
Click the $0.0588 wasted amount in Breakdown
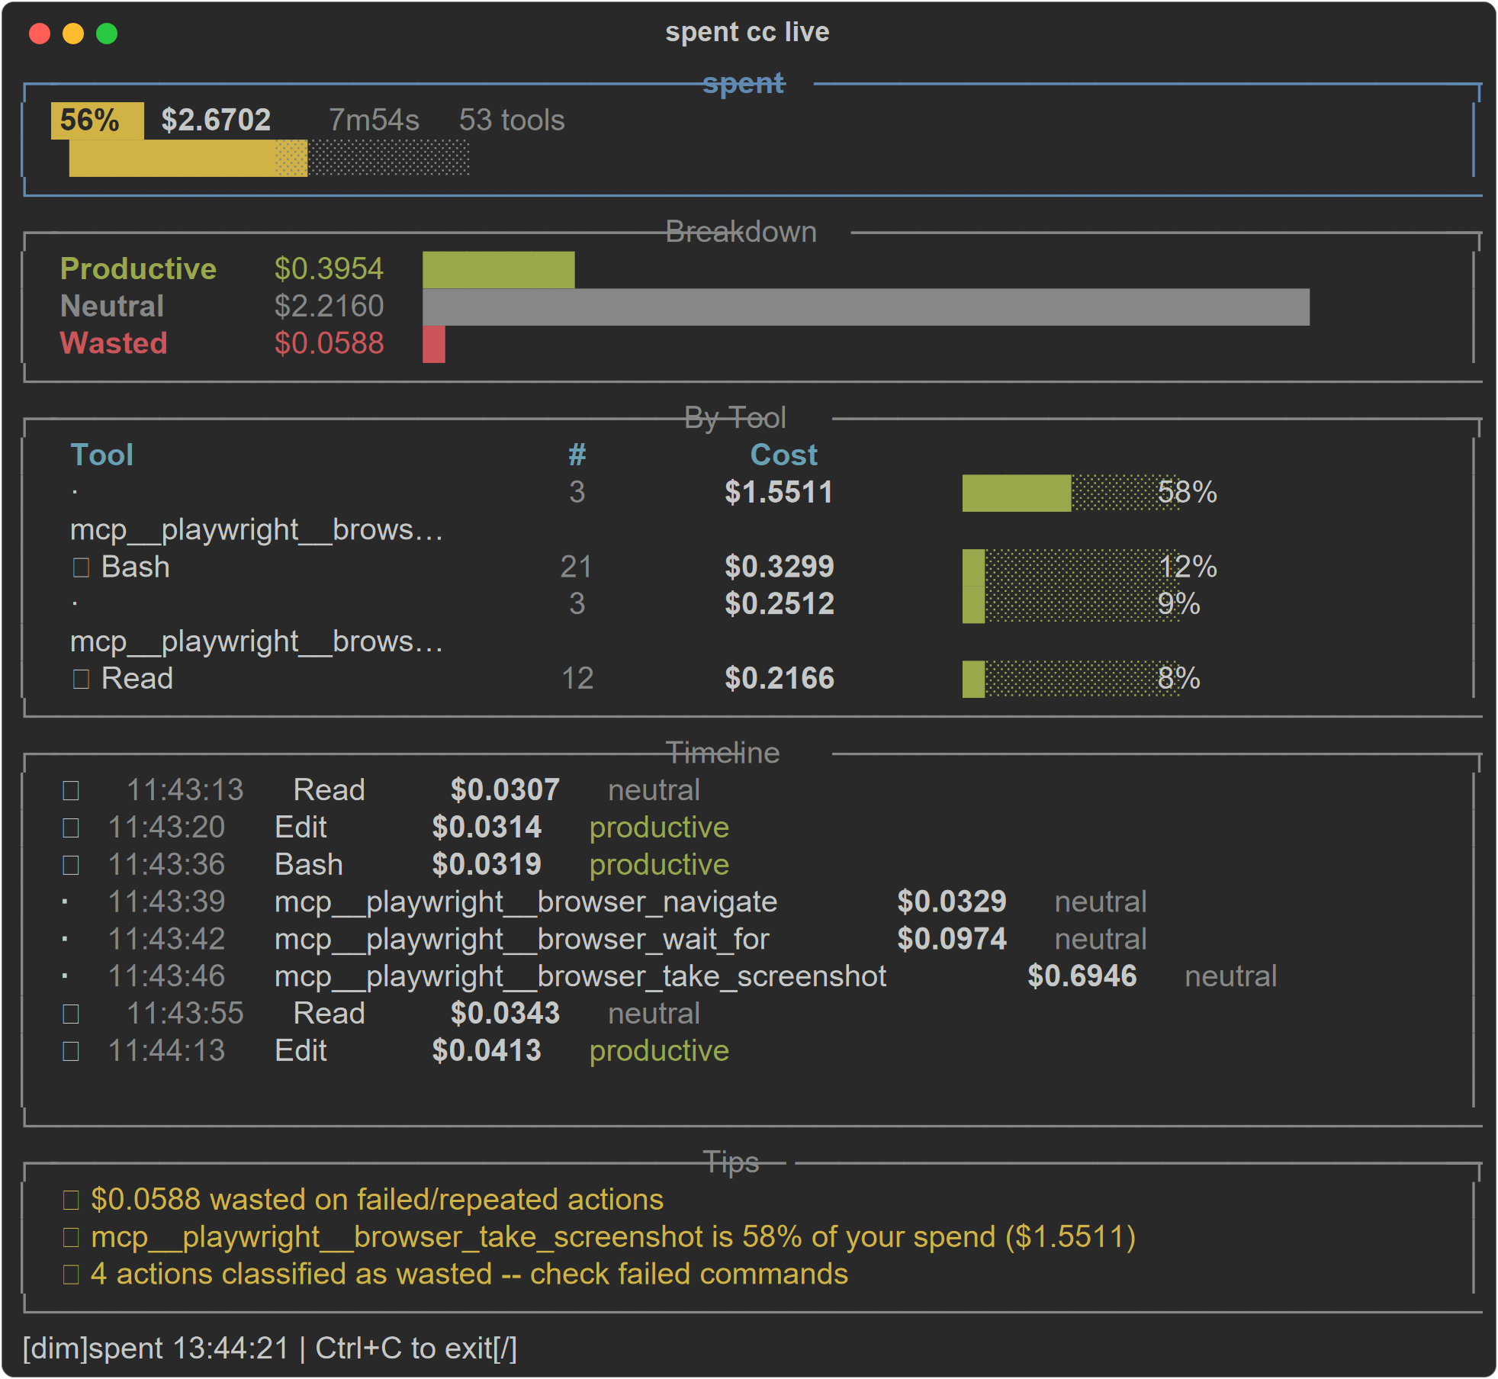pos(329,343)
